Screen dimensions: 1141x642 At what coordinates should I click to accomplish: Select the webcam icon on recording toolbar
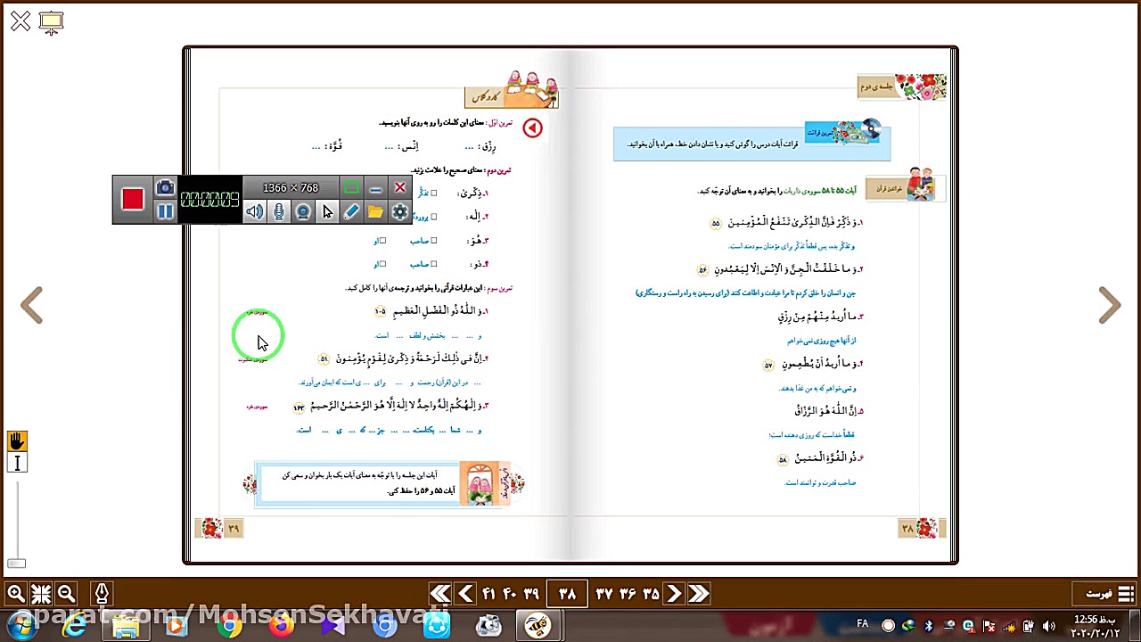(303, 211)
